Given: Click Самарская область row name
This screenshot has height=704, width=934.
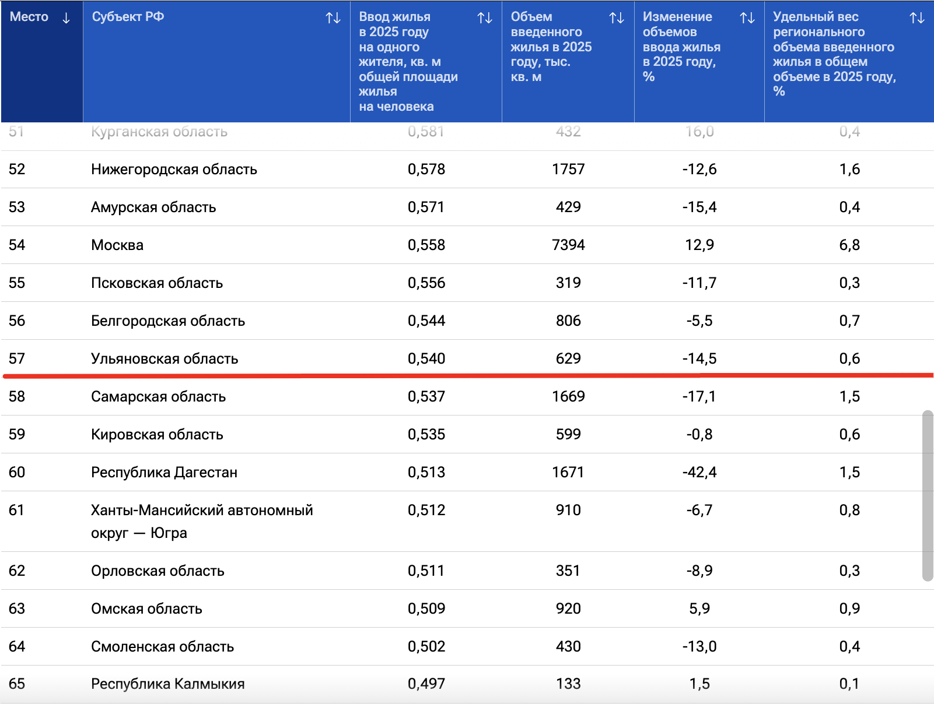Looking at the screenshot, I should 158,397.
